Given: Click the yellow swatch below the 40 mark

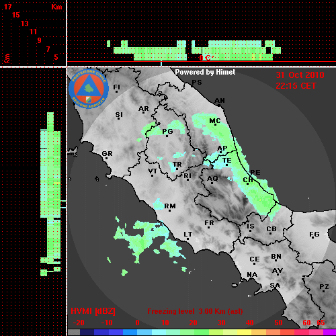Looking at the screenshot, I should (244, 333).
